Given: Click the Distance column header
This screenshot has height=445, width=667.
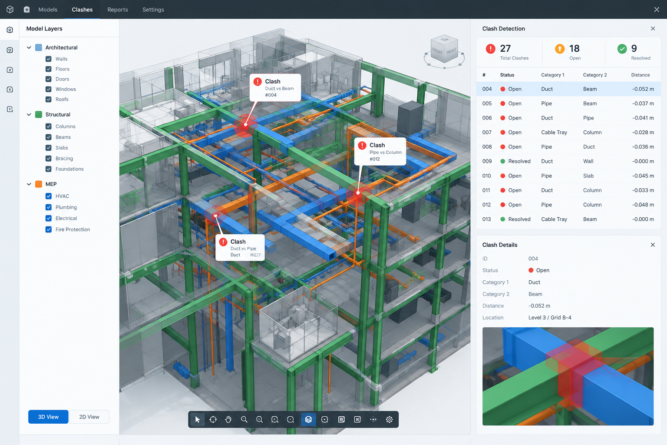Looking at the screenshot, I should pos(641,75).
